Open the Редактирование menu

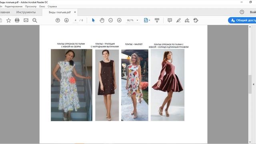[x=14, y=6]
